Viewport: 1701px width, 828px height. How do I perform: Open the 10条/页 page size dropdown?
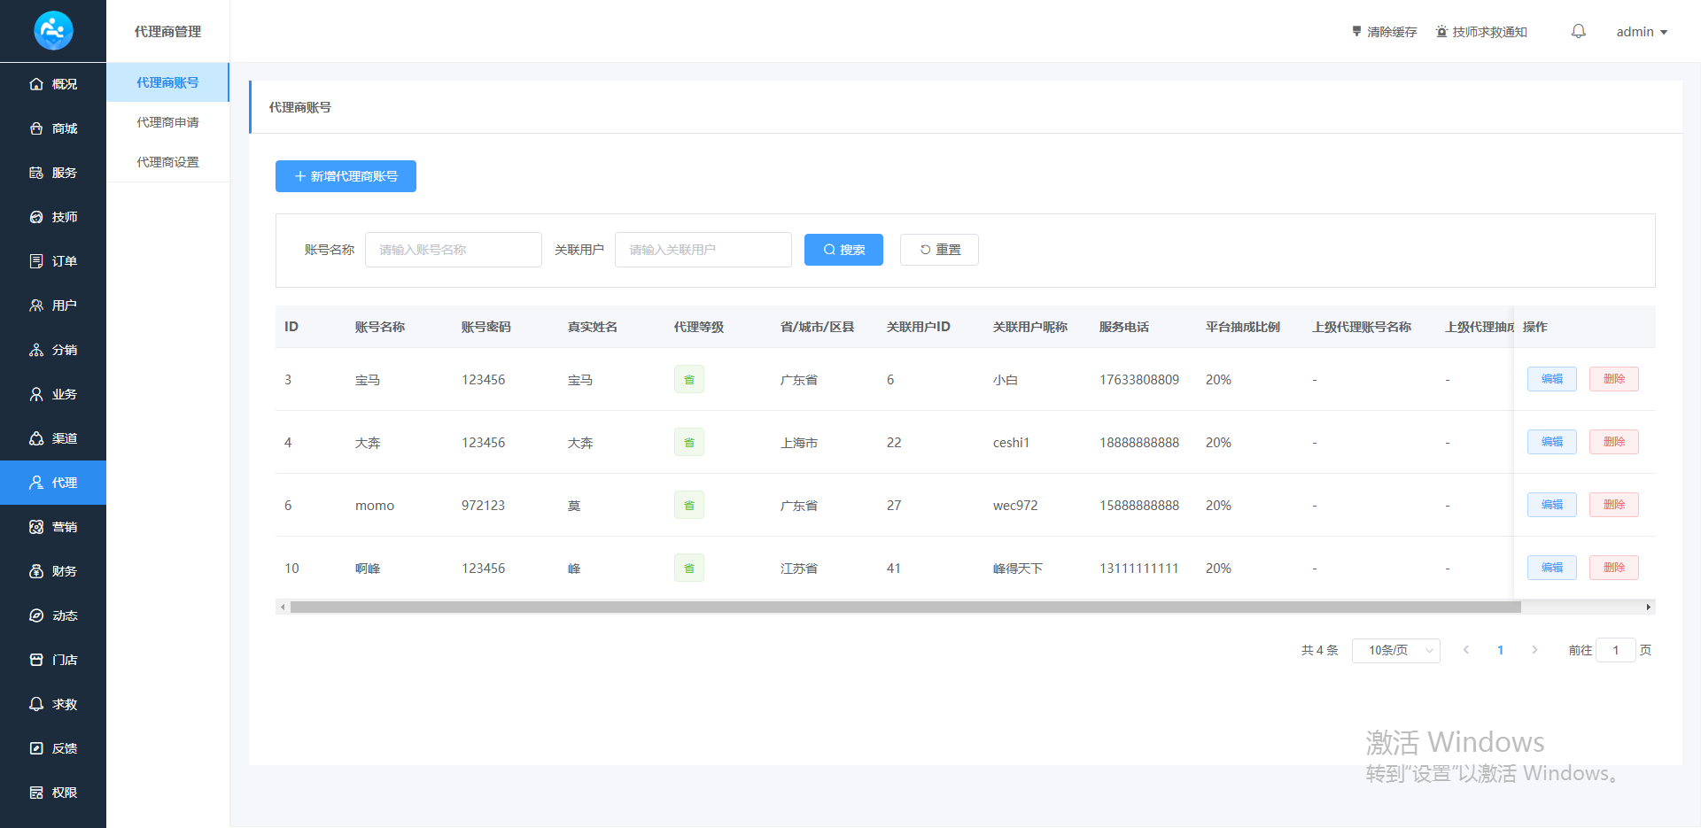tap(1395, 650)
